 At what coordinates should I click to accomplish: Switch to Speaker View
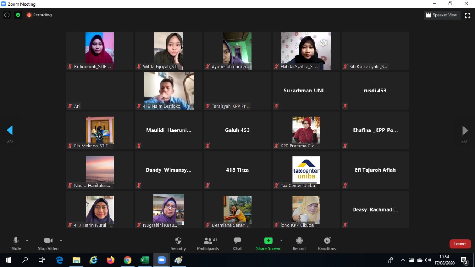442,15
